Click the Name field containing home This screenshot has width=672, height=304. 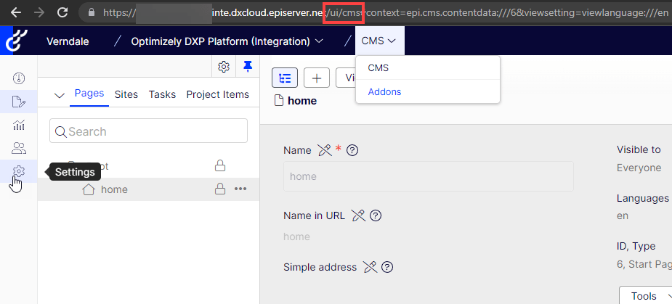(429, 176)
